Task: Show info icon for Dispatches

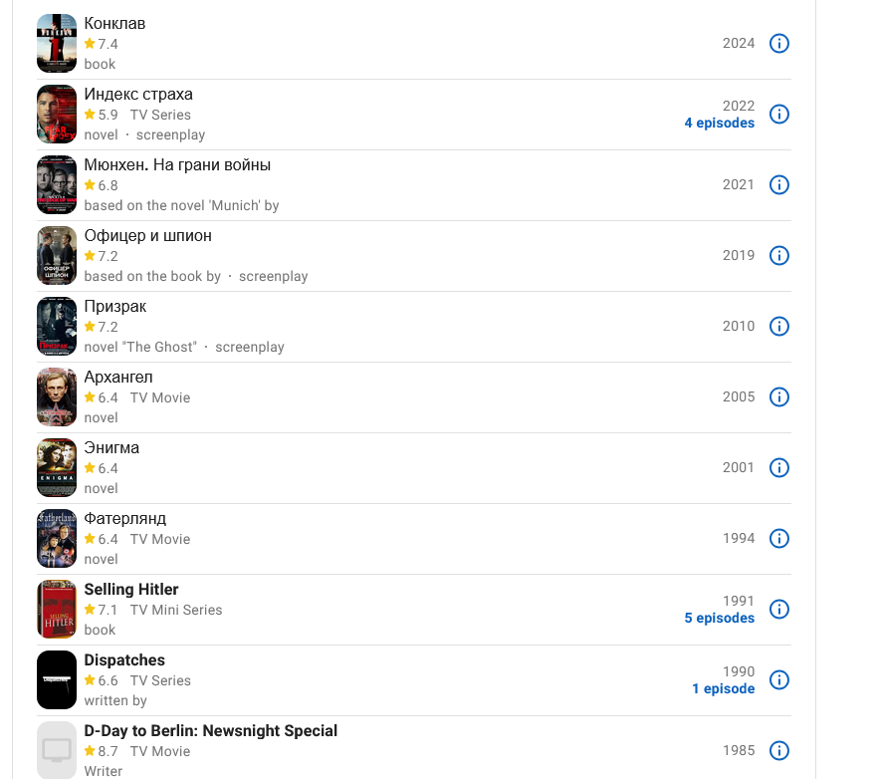Action: point(779,680)
